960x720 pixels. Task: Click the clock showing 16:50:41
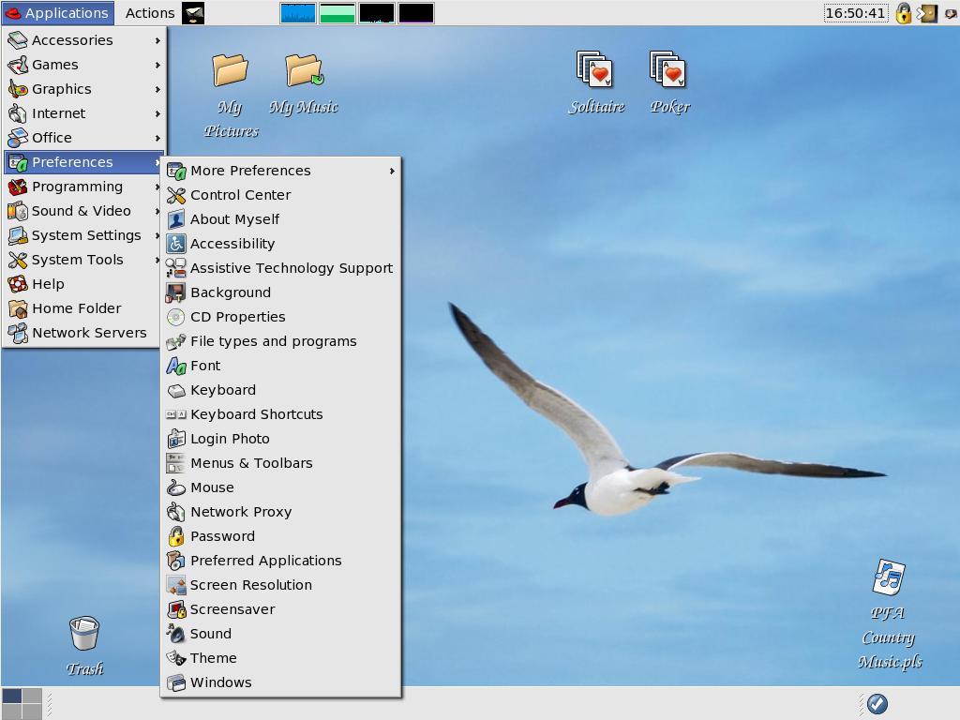pyautogui.click(x=855, y=13)
